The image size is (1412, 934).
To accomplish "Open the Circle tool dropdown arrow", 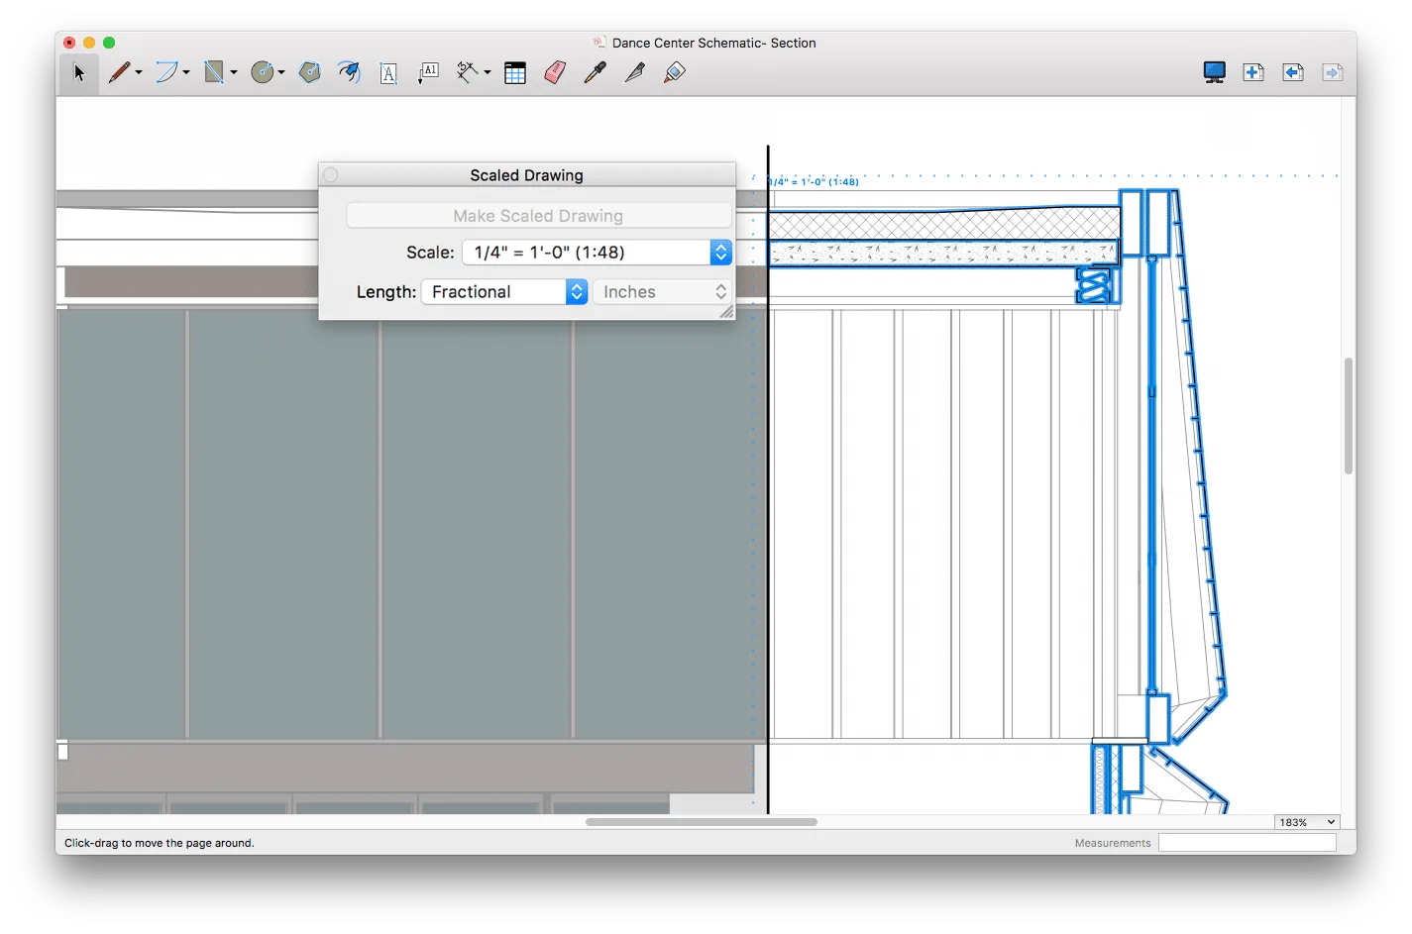I will [281, 72].
